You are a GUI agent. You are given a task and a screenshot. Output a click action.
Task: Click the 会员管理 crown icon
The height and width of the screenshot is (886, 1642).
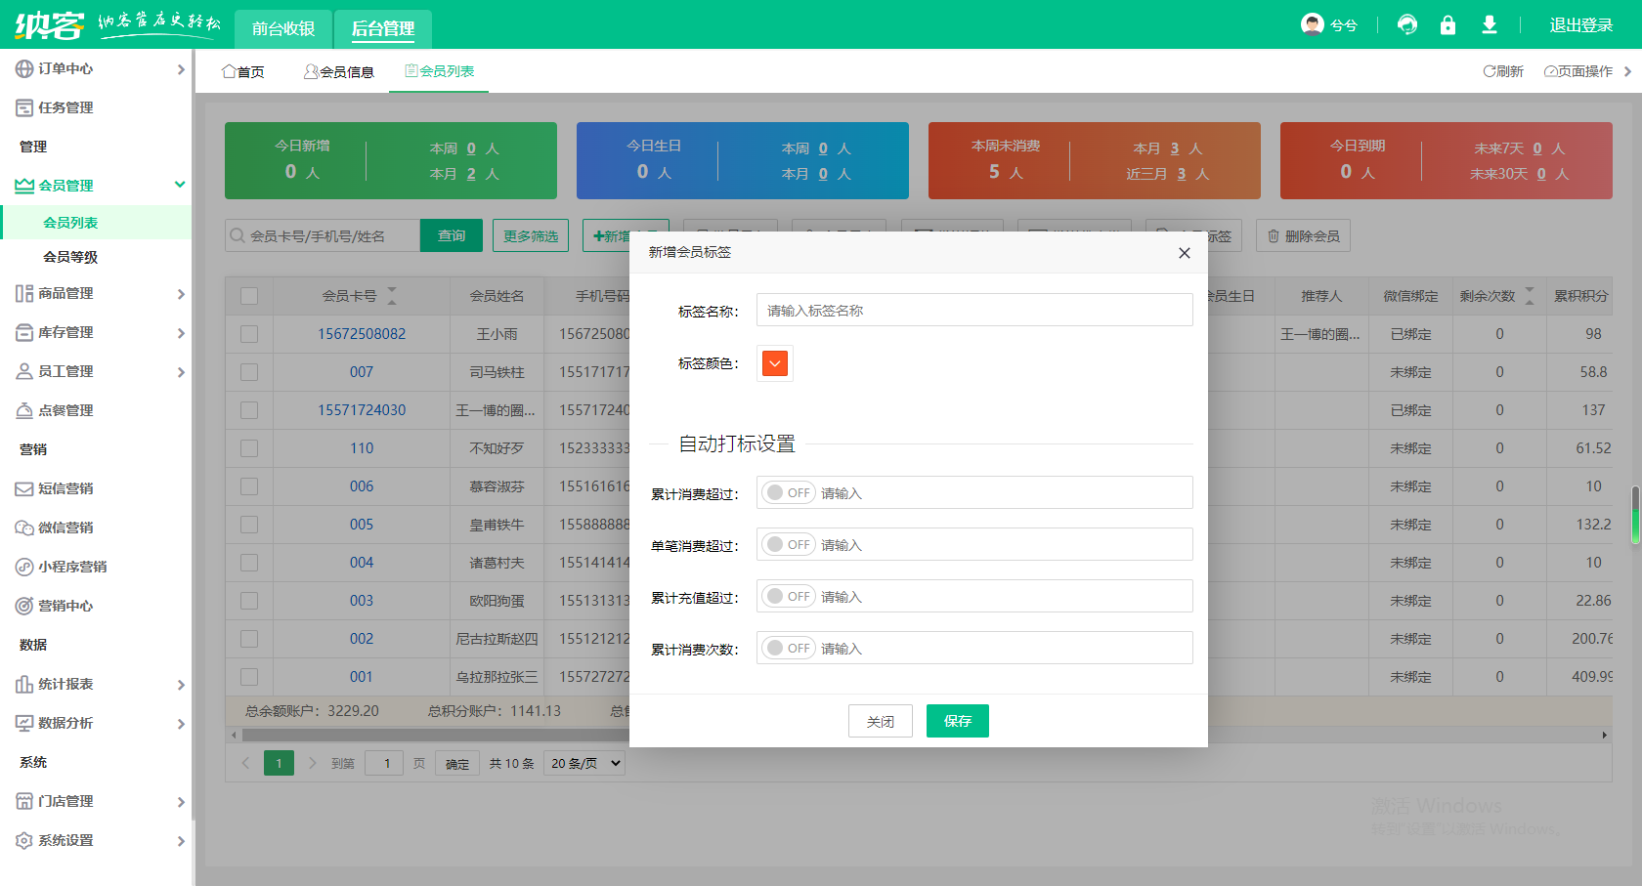point(24,186)
